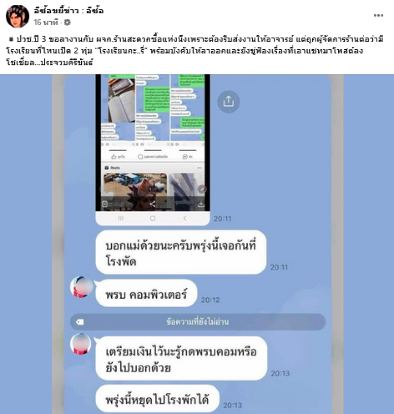Image resolution: width=394 pixels, height=414 pixels.
Task: Tap the share icon beside the screenshot
Action: (x=228, y=101)
